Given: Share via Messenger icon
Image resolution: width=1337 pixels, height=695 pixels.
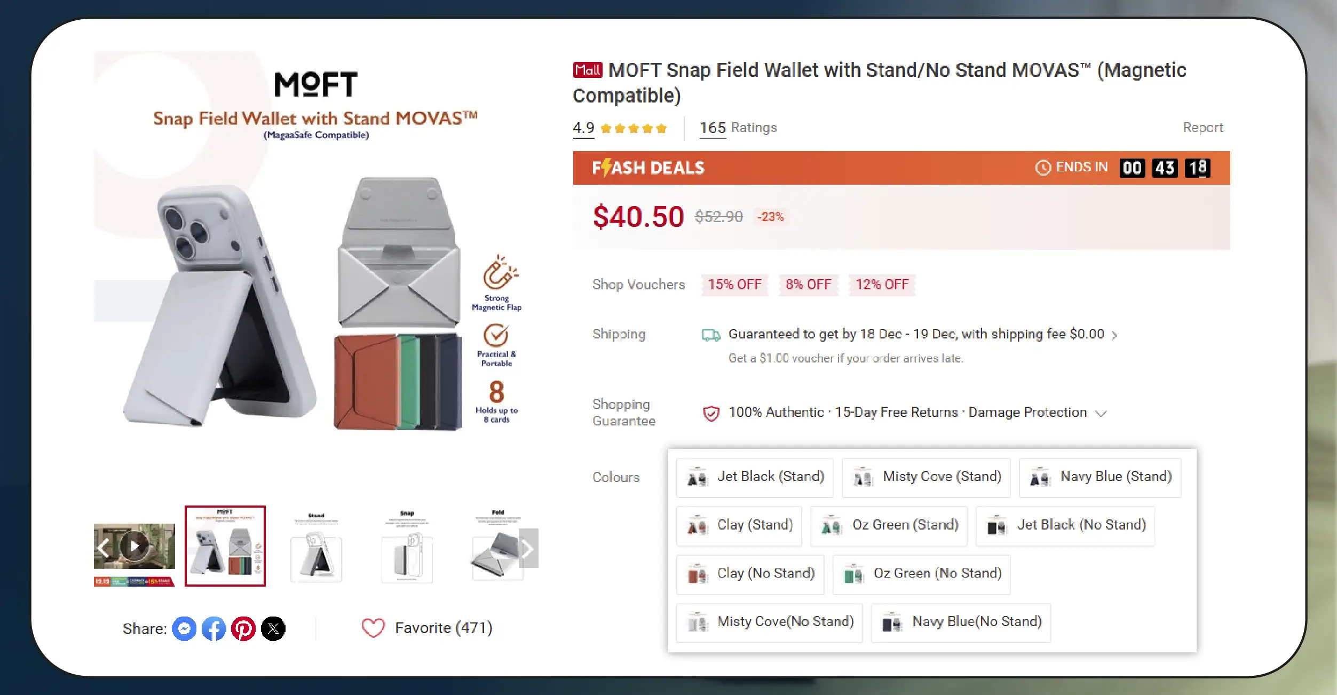Looking at the screenshot, I should [x=184, y=629].
